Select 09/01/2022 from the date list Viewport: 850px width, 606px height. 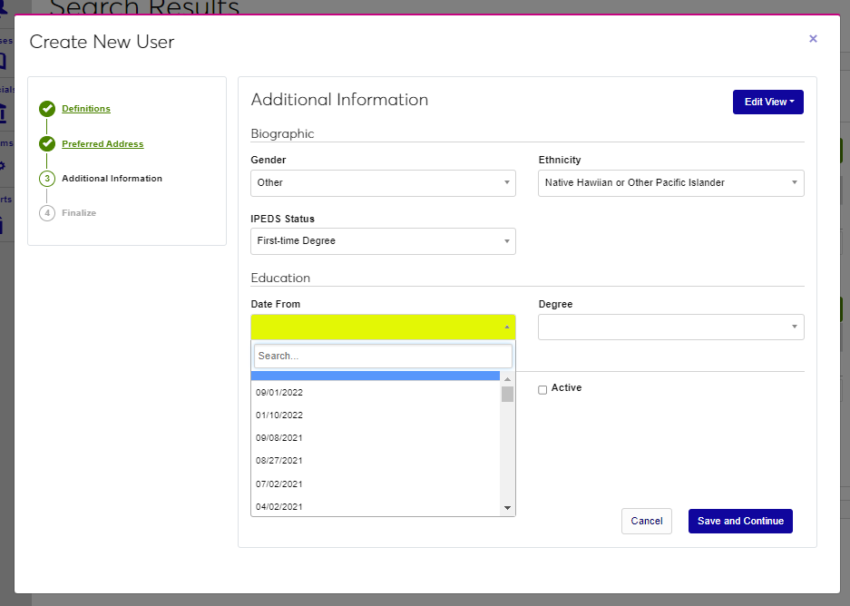279,393
